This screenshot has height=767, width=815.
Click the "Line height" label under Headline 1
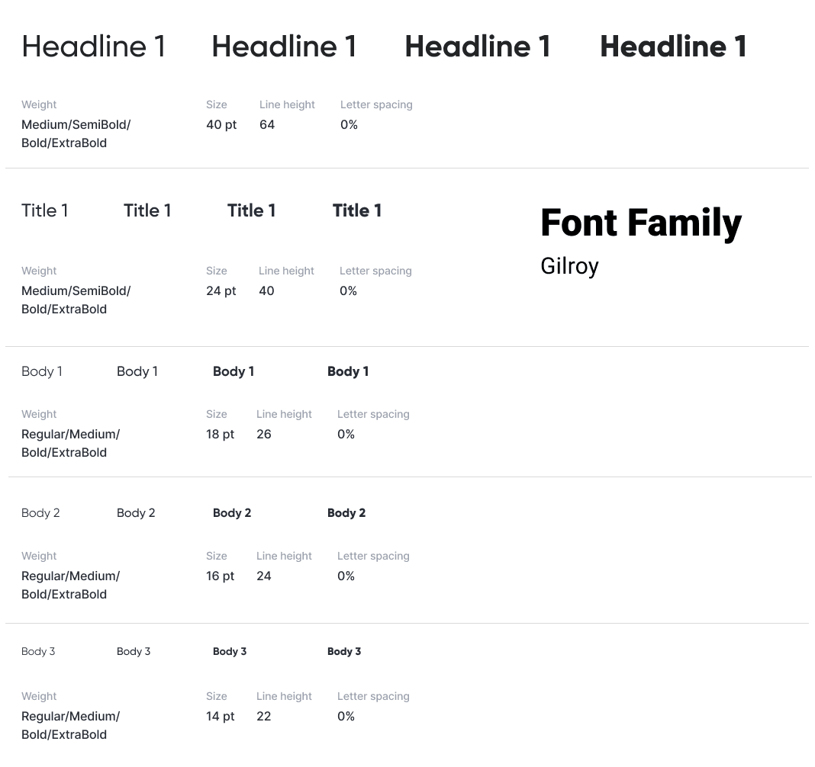pyautogui.click(x=288, y=105)
